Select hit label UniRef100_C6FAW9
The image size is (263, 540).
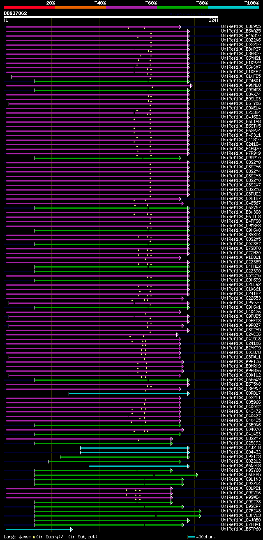click(x=241, y=379)
